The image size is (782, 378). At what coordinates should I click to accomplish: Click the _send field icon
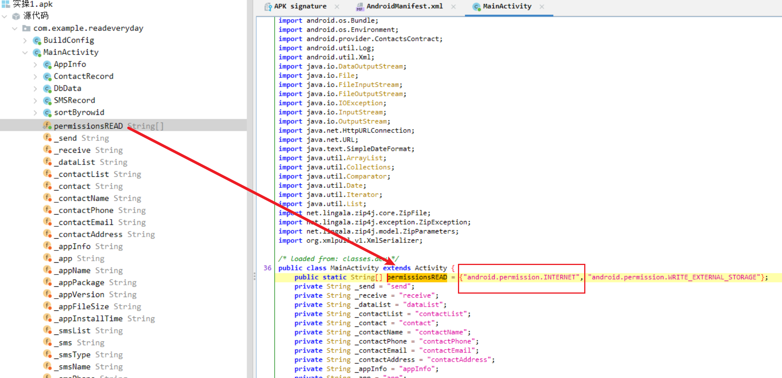point(47,138)
